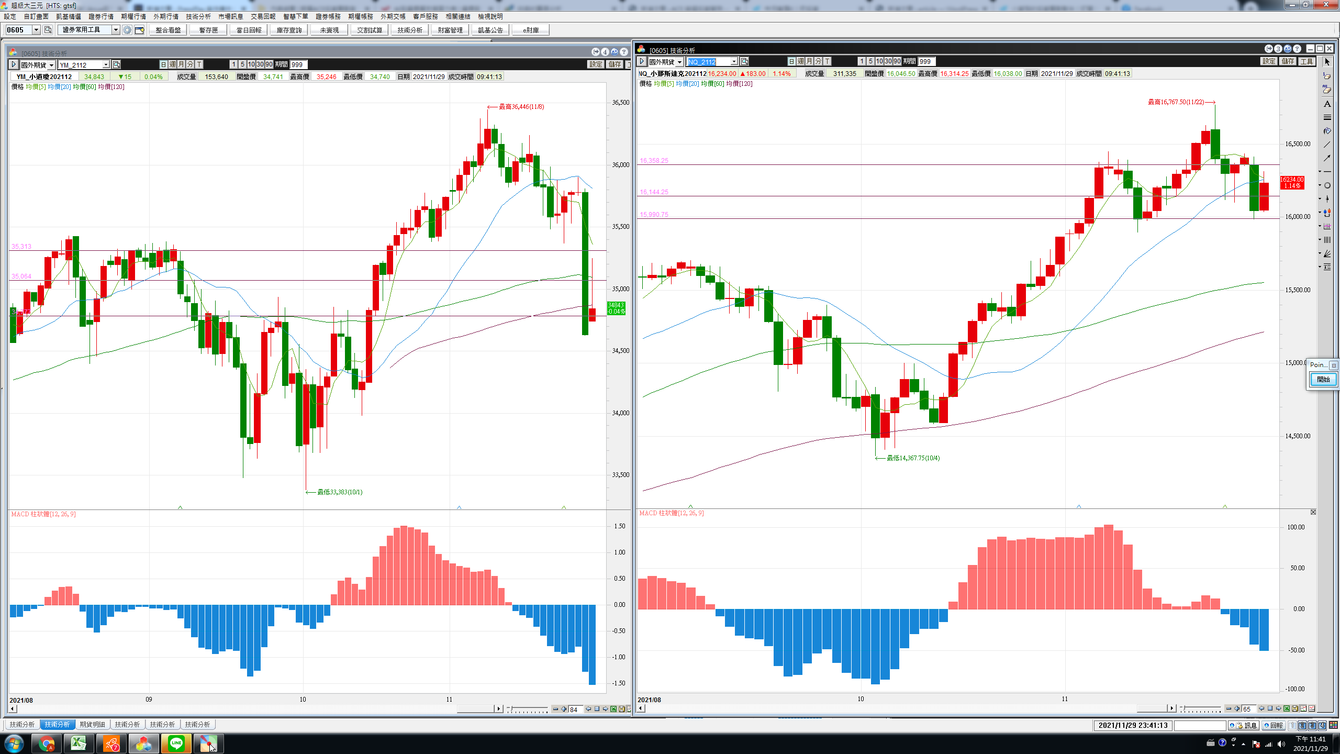Enable 分 minute period in right chart
The width and height of the screenshot is (1340, 754).
818,62
